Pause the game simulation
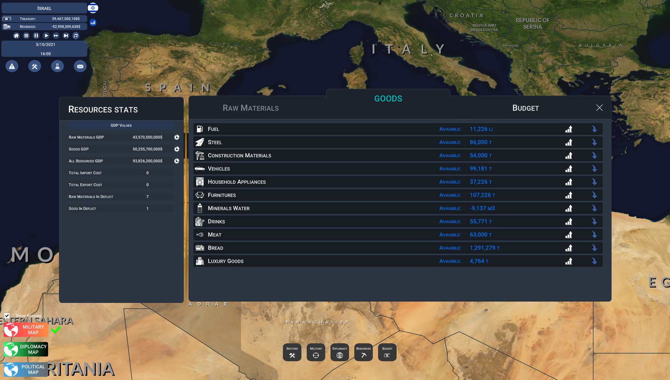Viewport: 670px width, 380px height. tap(36, 36)
